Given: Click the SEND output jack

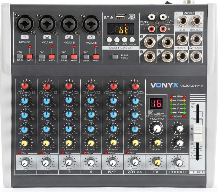Looking at the screenshot, I should [182, 39].
